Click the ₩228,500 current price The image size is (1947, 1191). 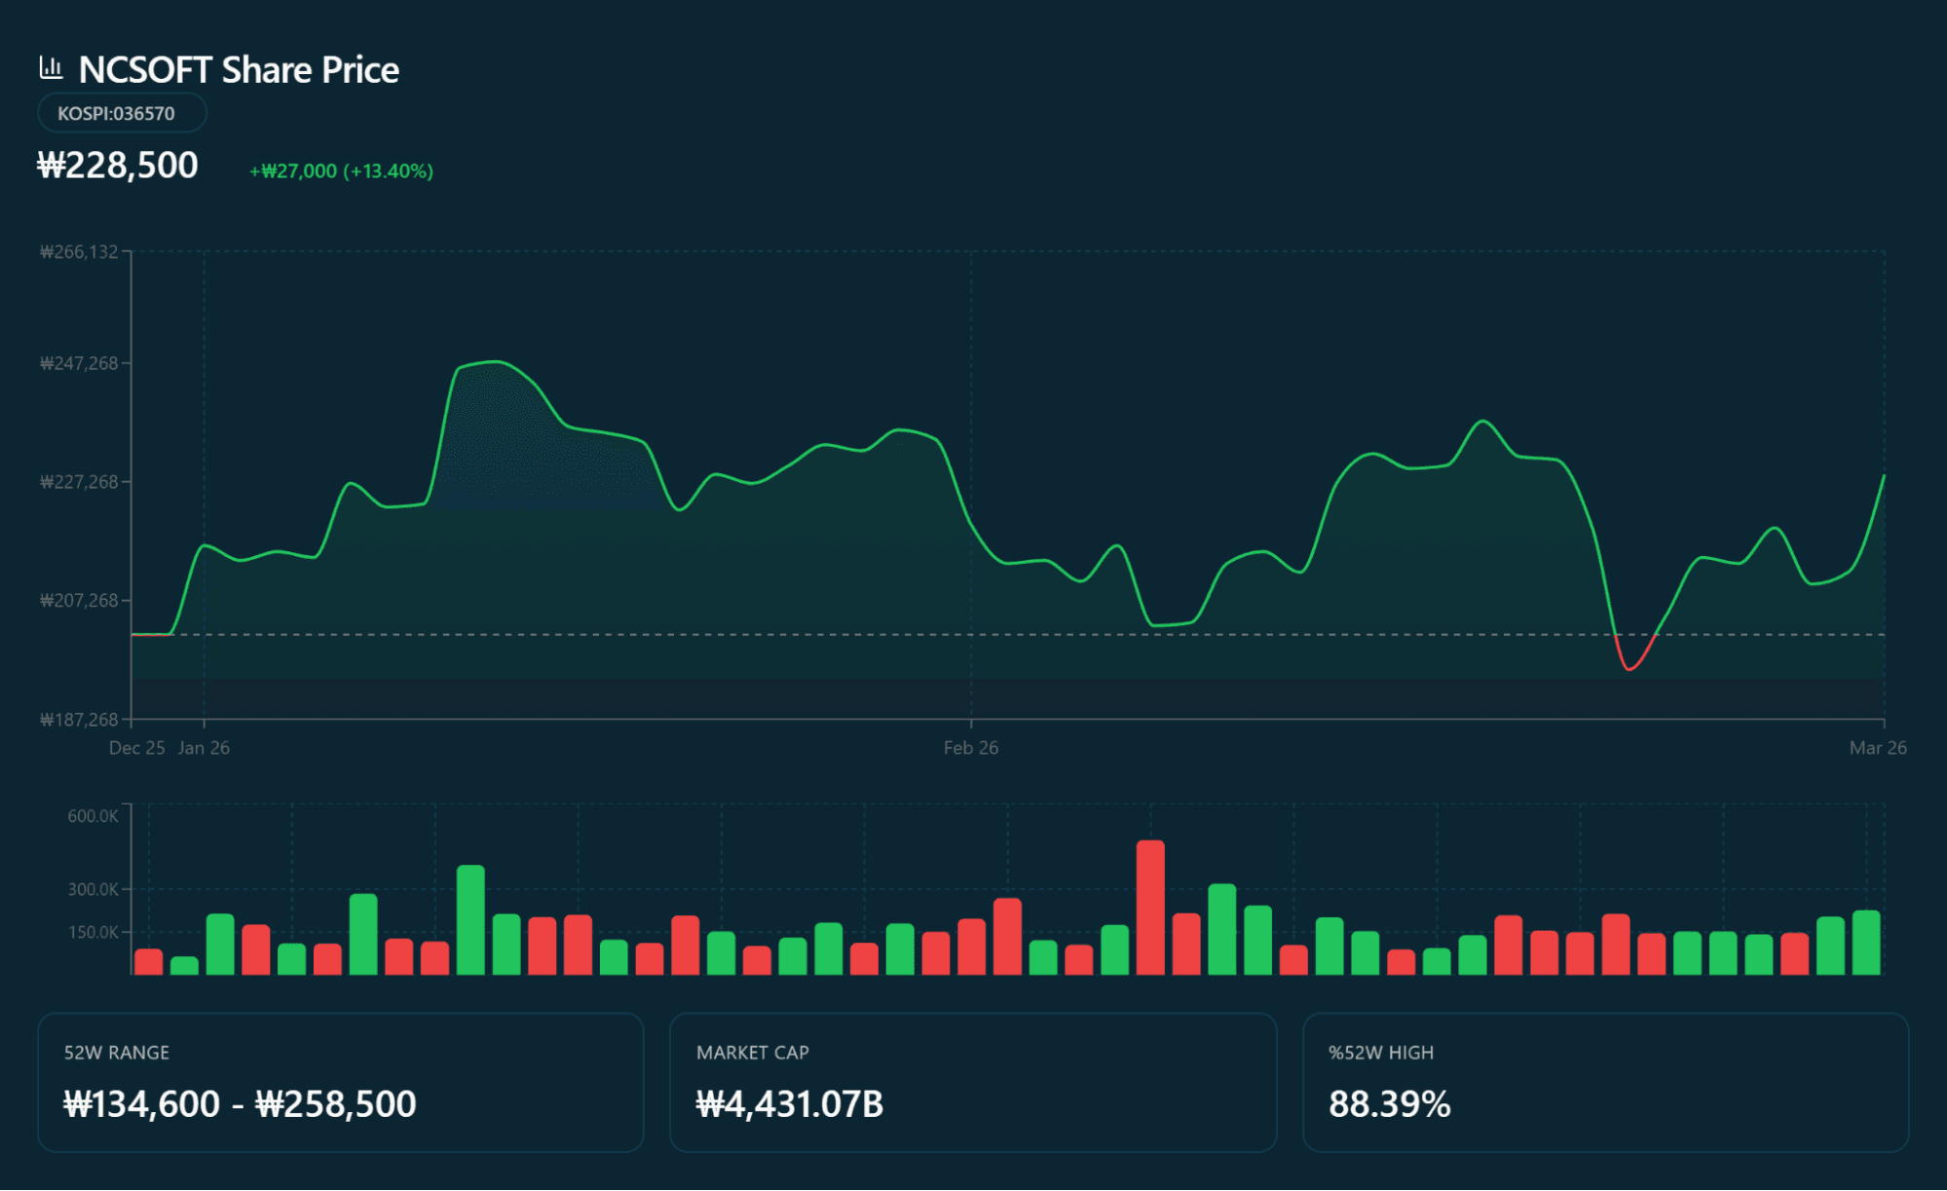(118, 166)
